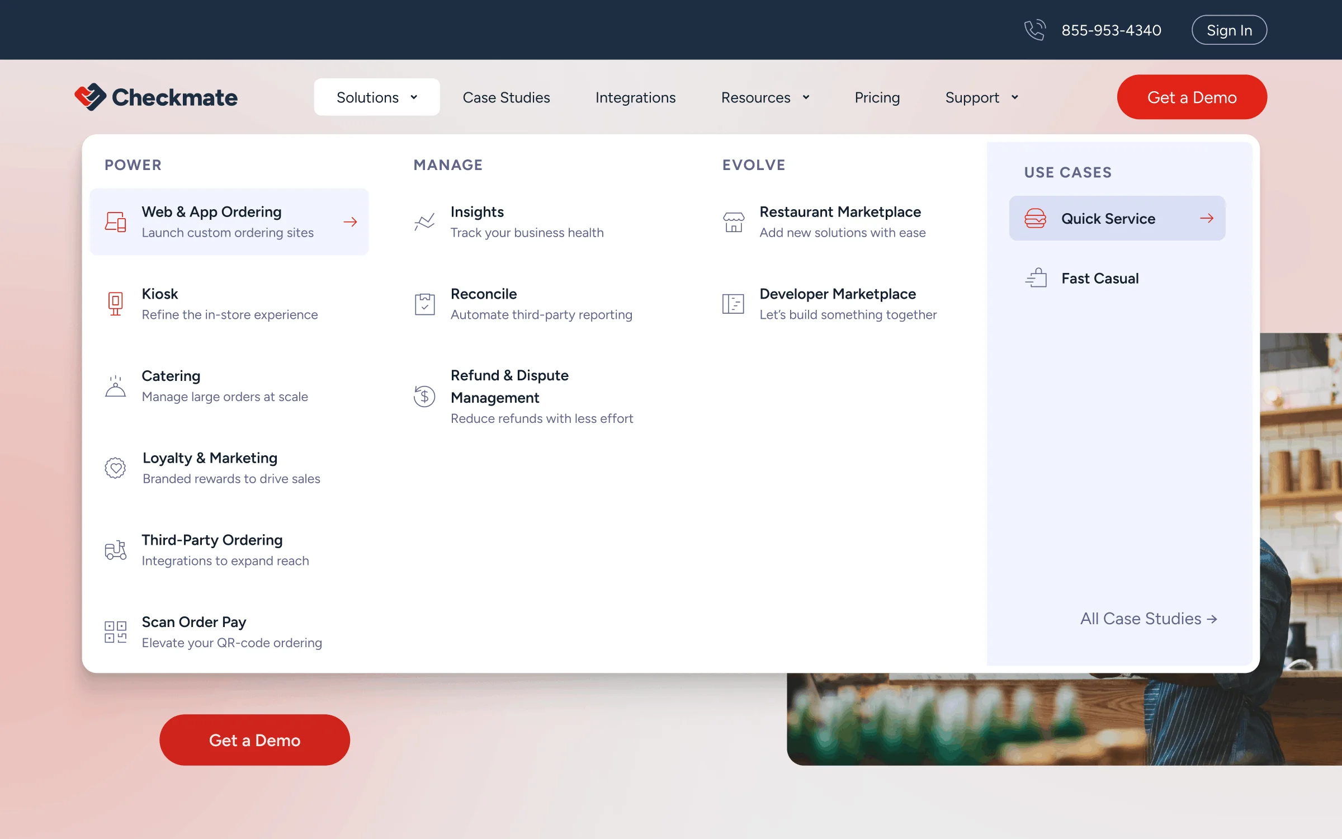The width and height of the screenshot is (1342, 839).
Task: Collapse the Solutions dropdown
Action: (376, 97)
